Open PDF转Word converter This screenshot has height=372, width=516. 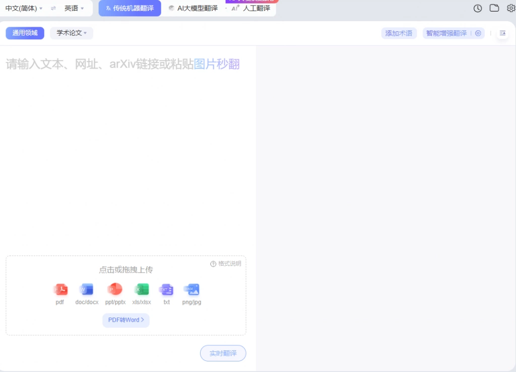126,320
